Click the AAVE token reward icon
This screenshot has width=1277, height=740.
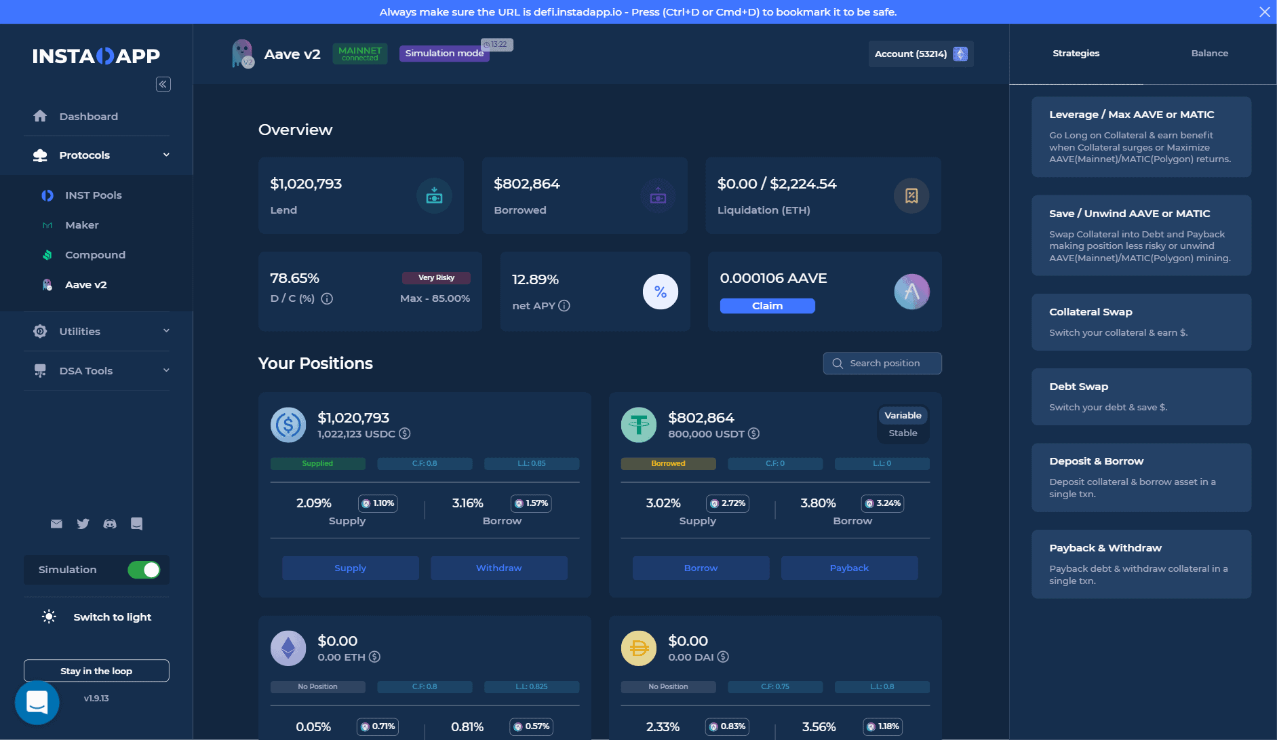coord(911,292)
